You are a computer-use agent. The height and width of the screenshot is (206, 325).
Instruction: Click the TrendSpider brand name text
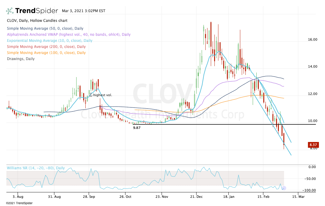[x=36, y=11]
